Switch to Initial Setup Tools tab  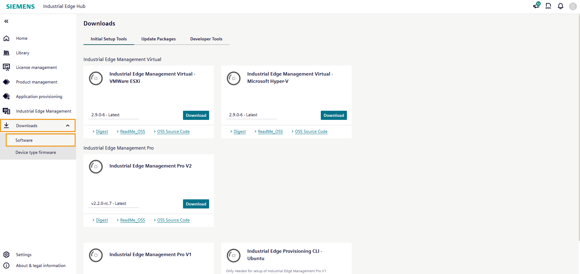point(109,39)
